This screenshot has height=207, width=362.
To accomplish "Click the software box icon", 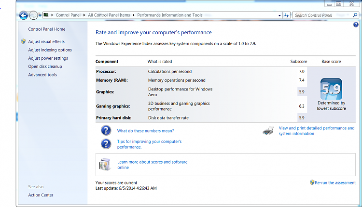I will tap(105, 165).
